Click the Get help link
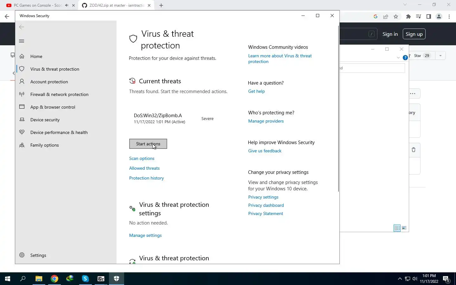Image resolution: width=456 pixels, height=285 pixels. 256,91
